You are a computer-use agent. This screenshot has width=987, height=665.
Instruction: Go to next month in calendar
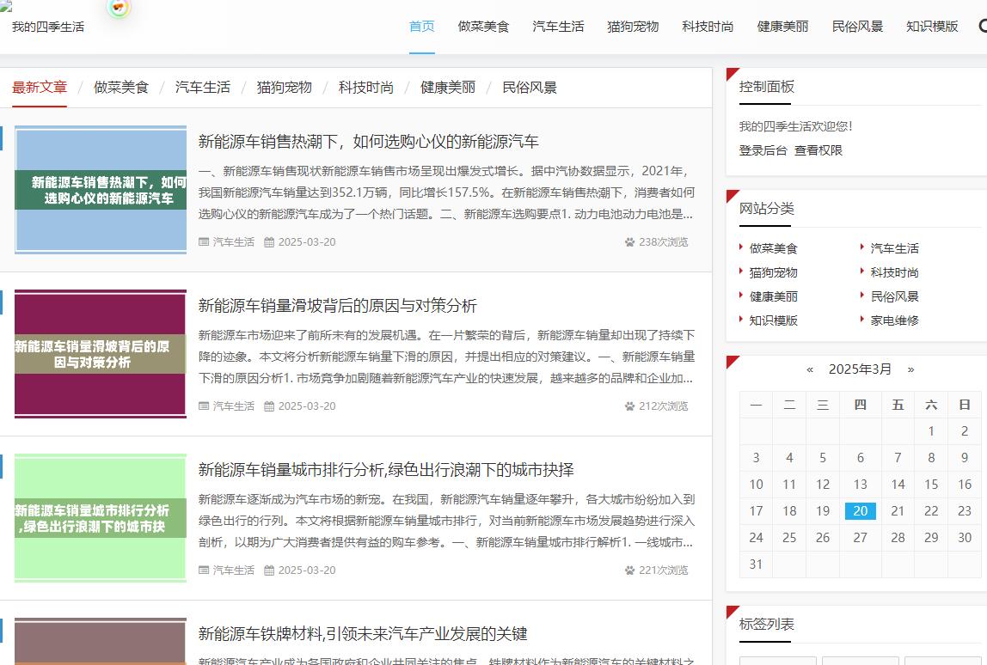(x=910, y=369)
